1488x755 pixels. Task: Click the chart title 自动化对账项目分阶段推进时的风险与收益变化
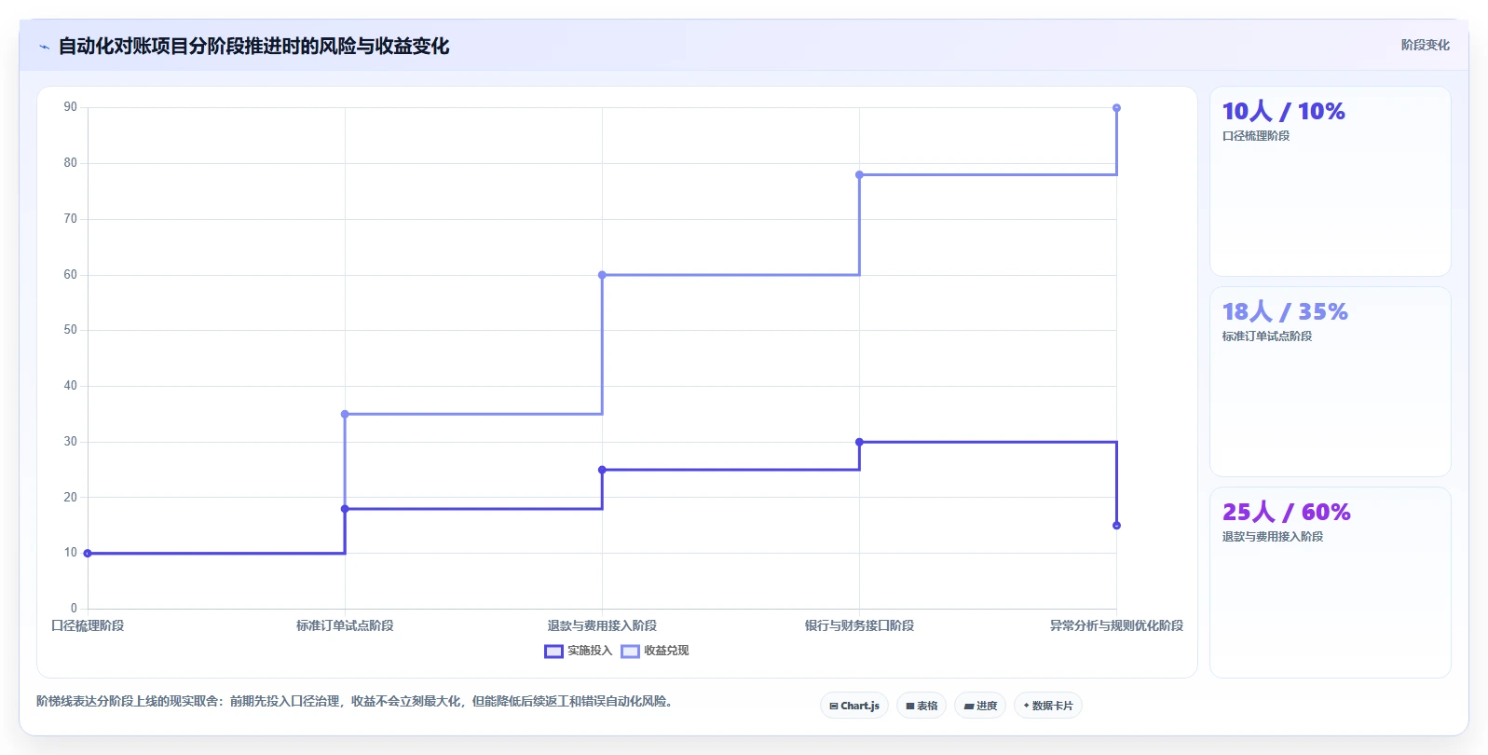pos(253,46)
